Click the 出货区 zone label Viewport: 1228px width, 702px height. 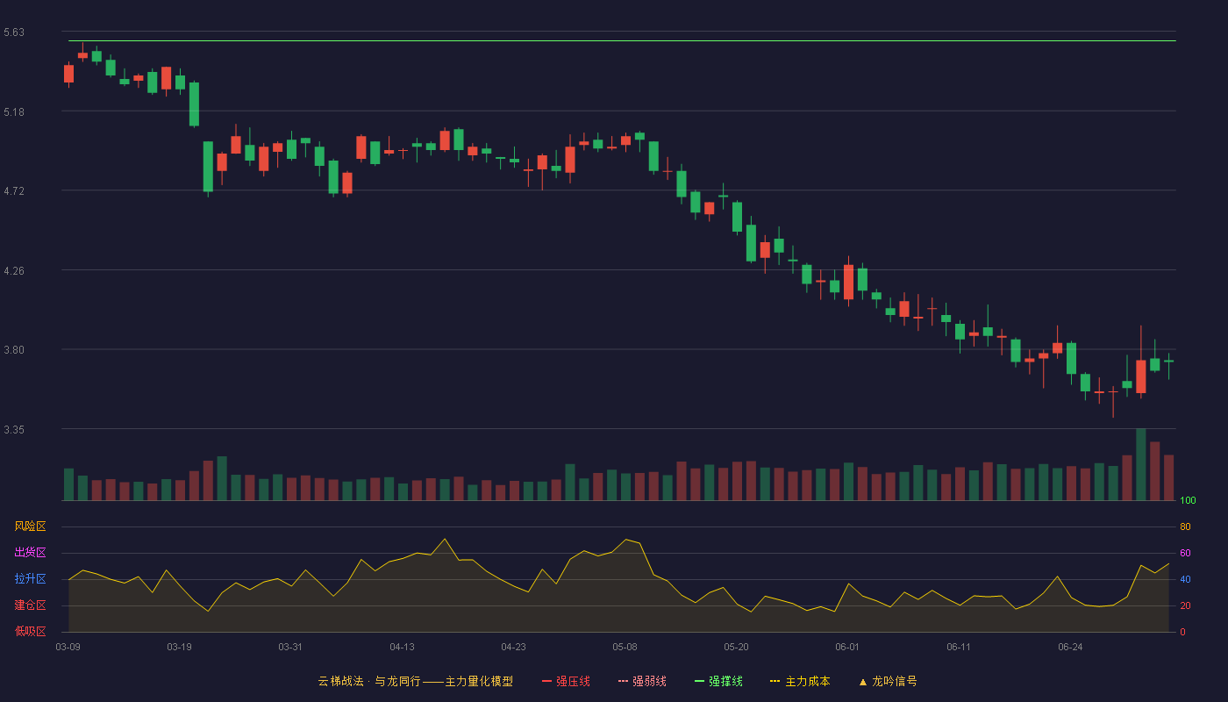pos(30,553)
